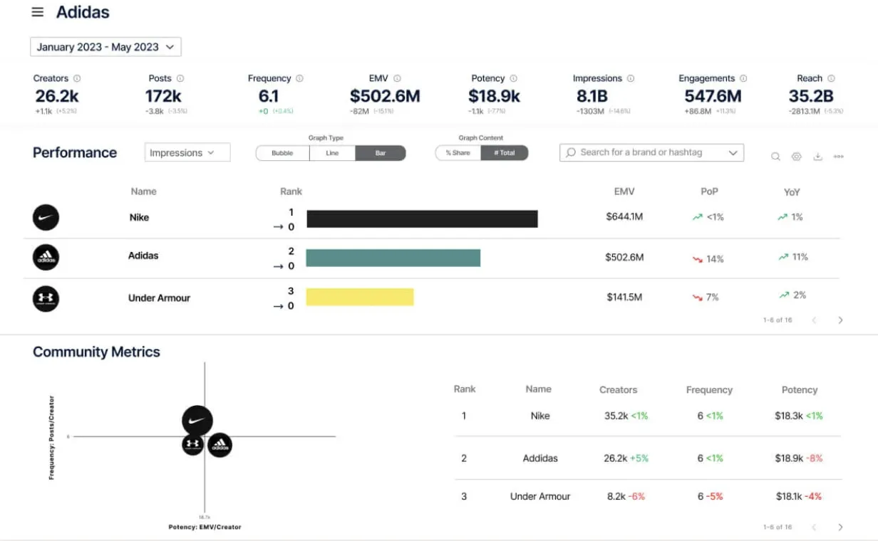Viewport: 878px width, 541px height.
Task: Click the info icon next to Posts
Action: (x=180, y=78)
